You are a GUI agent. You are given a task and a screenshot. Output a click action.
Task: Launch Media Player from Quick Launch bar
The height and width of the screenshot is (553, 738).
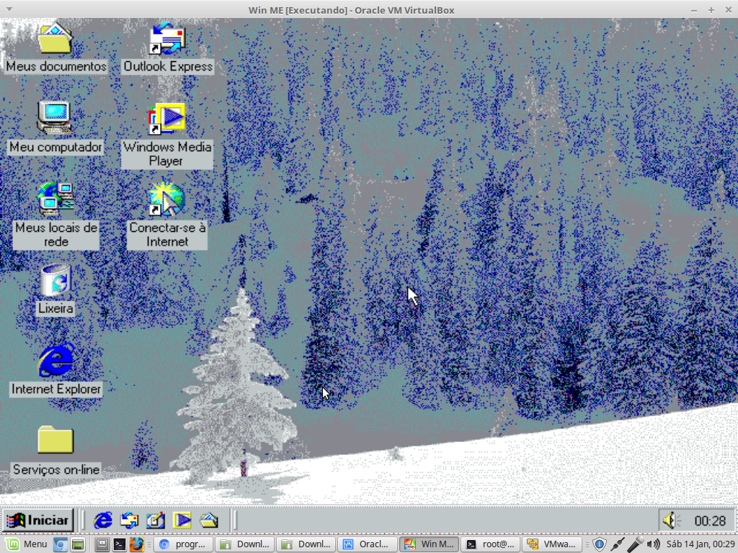[182, 521]
